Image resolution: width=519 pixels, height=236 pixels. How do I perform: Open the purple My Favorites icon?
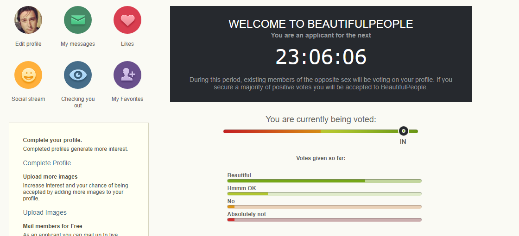(x=127, y=75)
